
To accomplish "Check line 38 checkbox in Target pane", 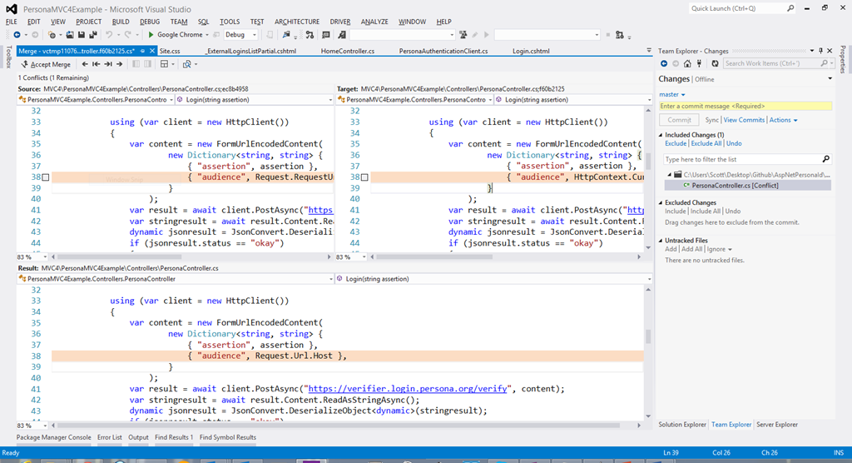I will tap(364, 177).
